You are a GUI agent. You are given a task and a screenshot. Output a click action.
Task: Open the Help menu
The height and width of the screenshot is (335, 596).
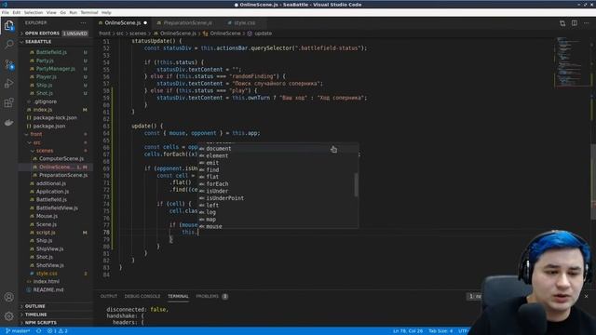[106, 12]
